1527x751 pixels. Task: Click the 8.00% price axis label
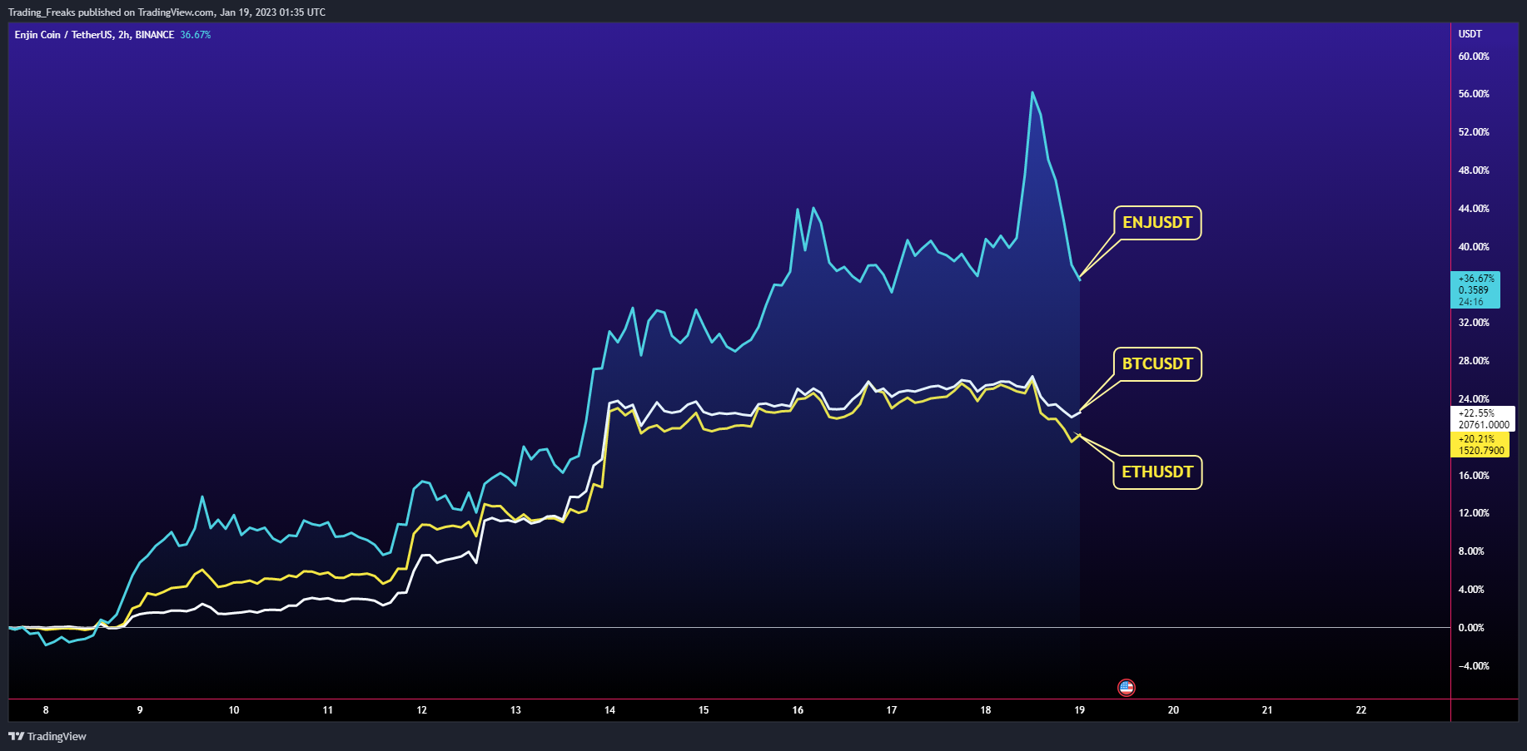point(1471,551)
